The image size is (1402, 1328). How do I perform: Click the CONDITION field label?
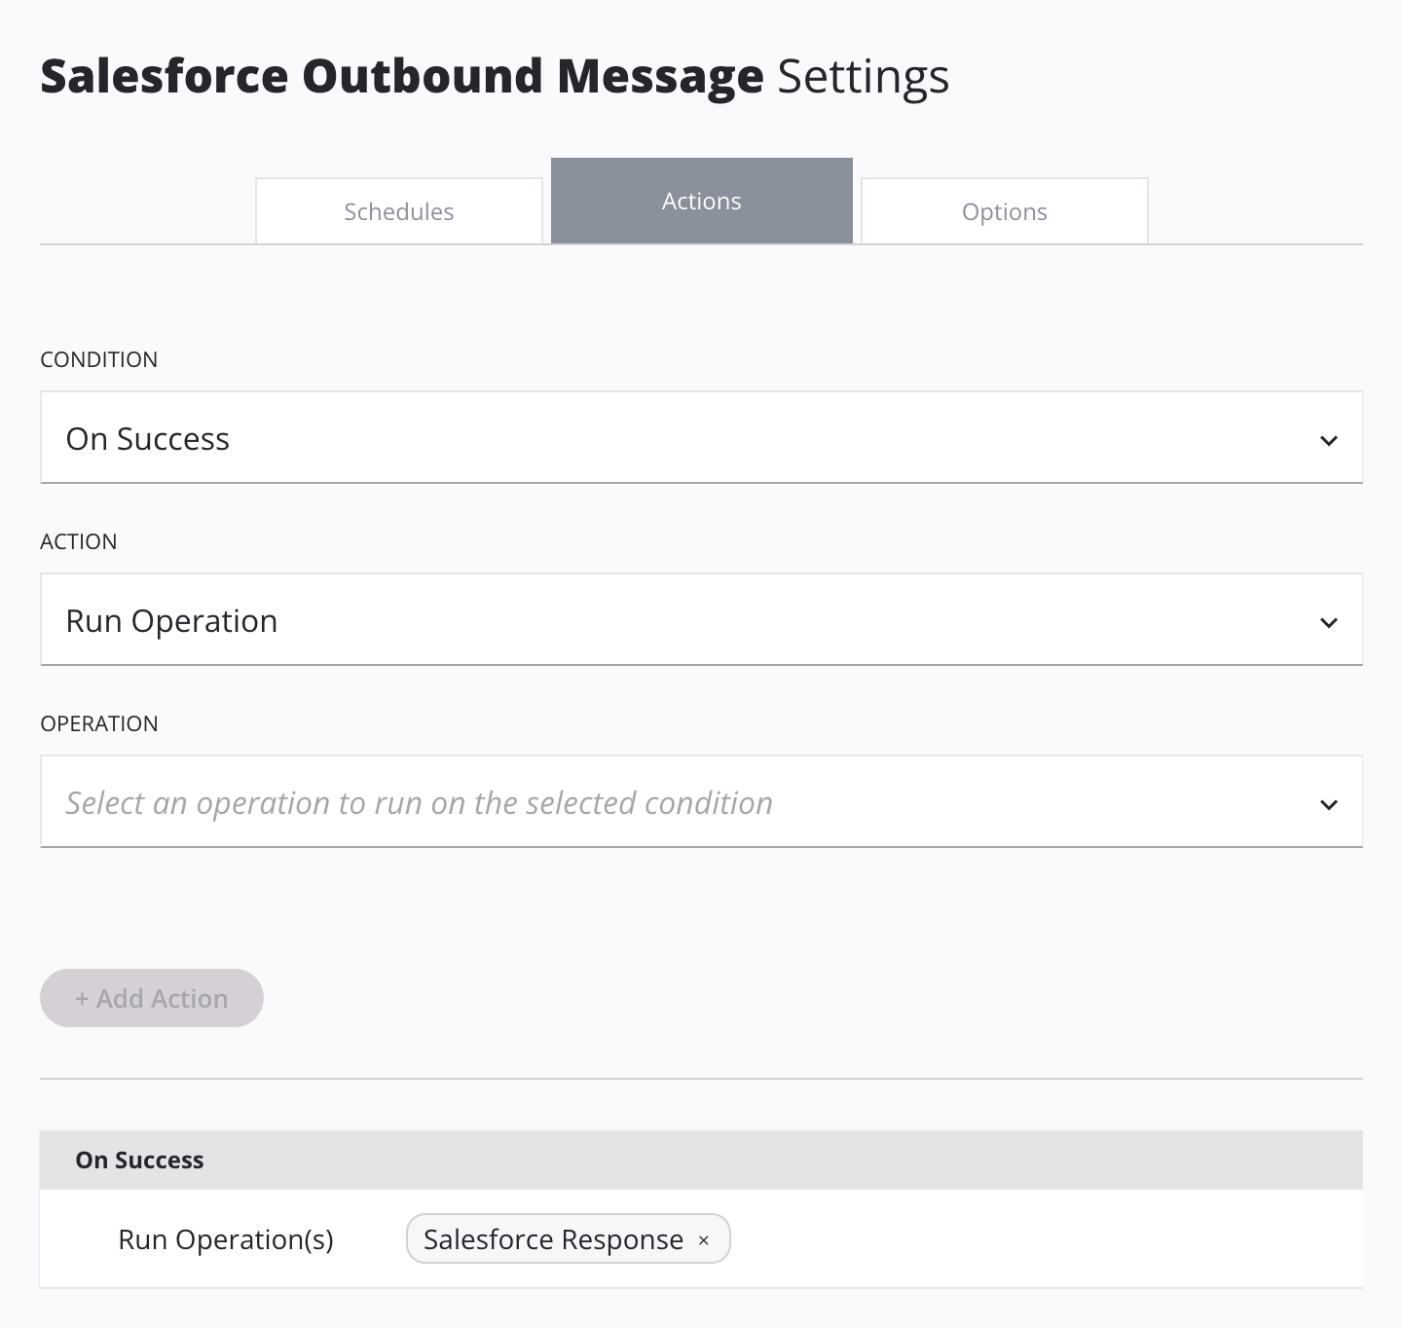pos(98,359)
